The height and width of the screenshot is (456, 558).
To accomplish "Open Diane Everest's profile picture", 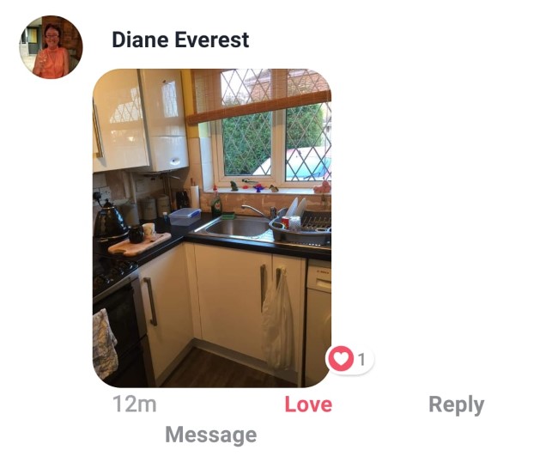I will pyautogui.click(x=51, y=47).
